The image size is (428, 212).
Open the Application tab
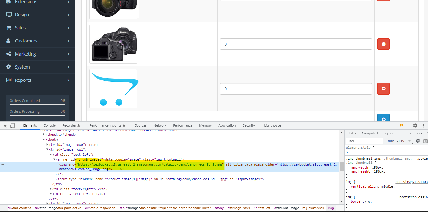coord(227,125)
